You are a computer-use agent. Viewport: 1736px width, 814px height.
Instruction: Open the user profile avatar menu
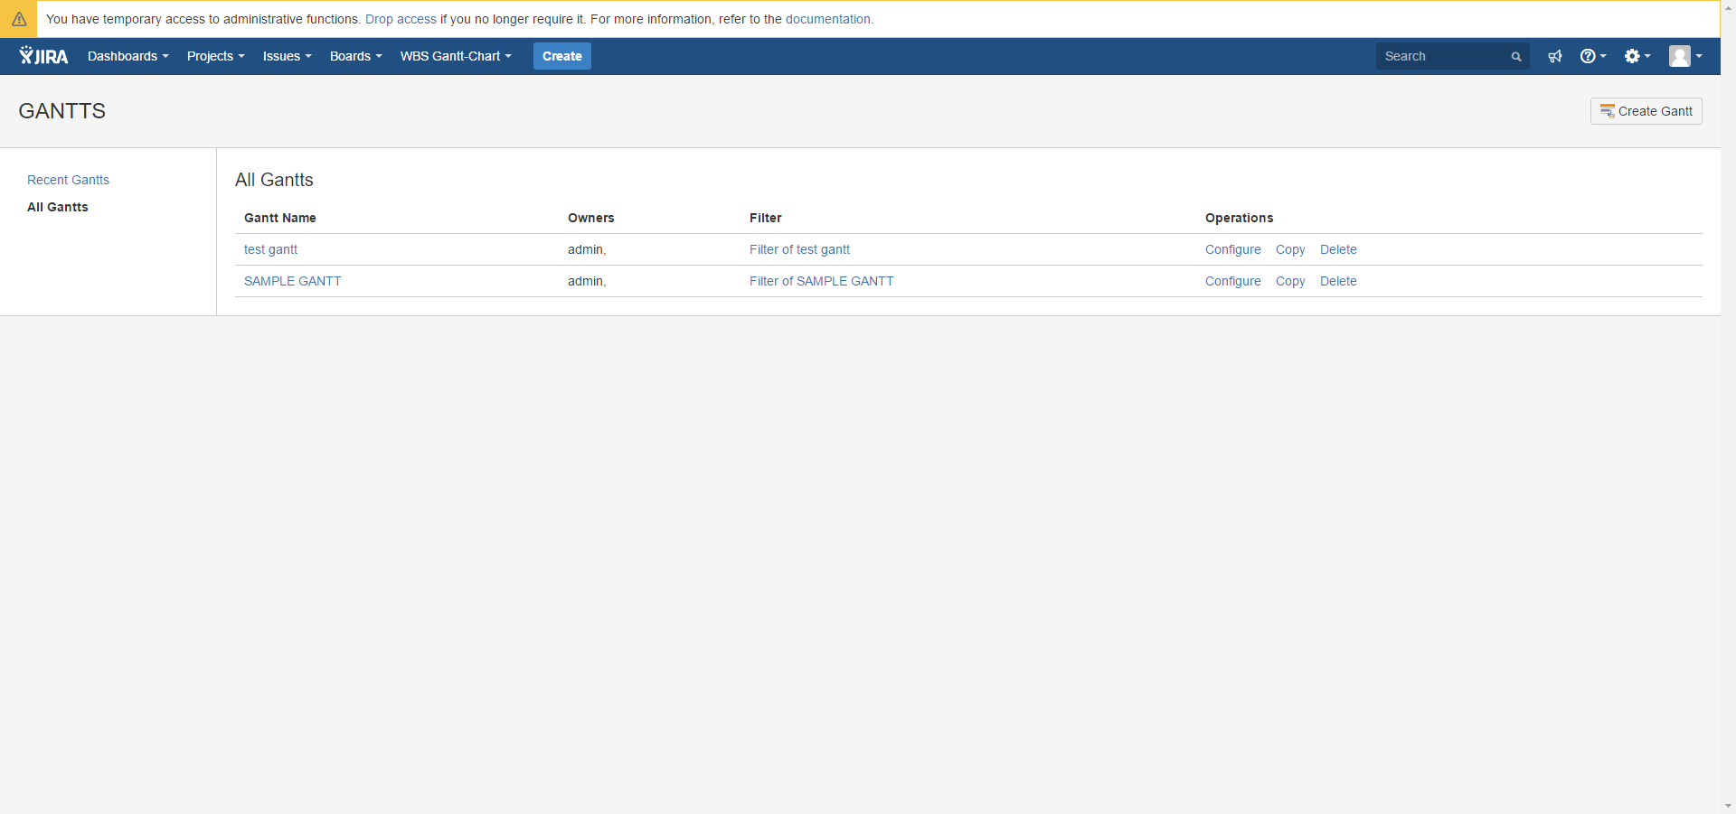click(1684, 56)
